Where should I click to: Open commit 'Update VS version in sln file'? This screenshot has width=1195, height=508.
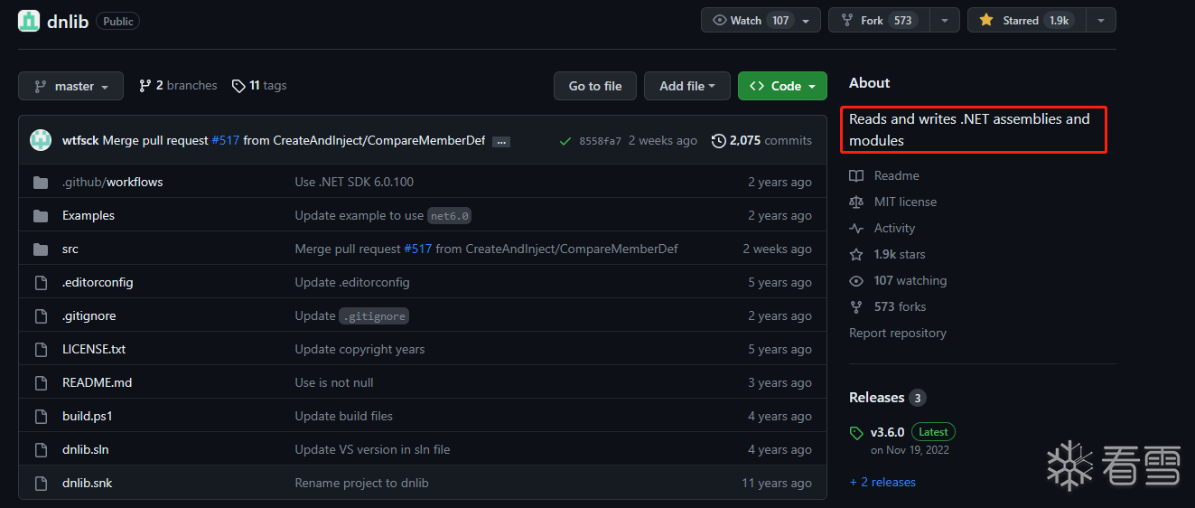click(x=372, y=449)
